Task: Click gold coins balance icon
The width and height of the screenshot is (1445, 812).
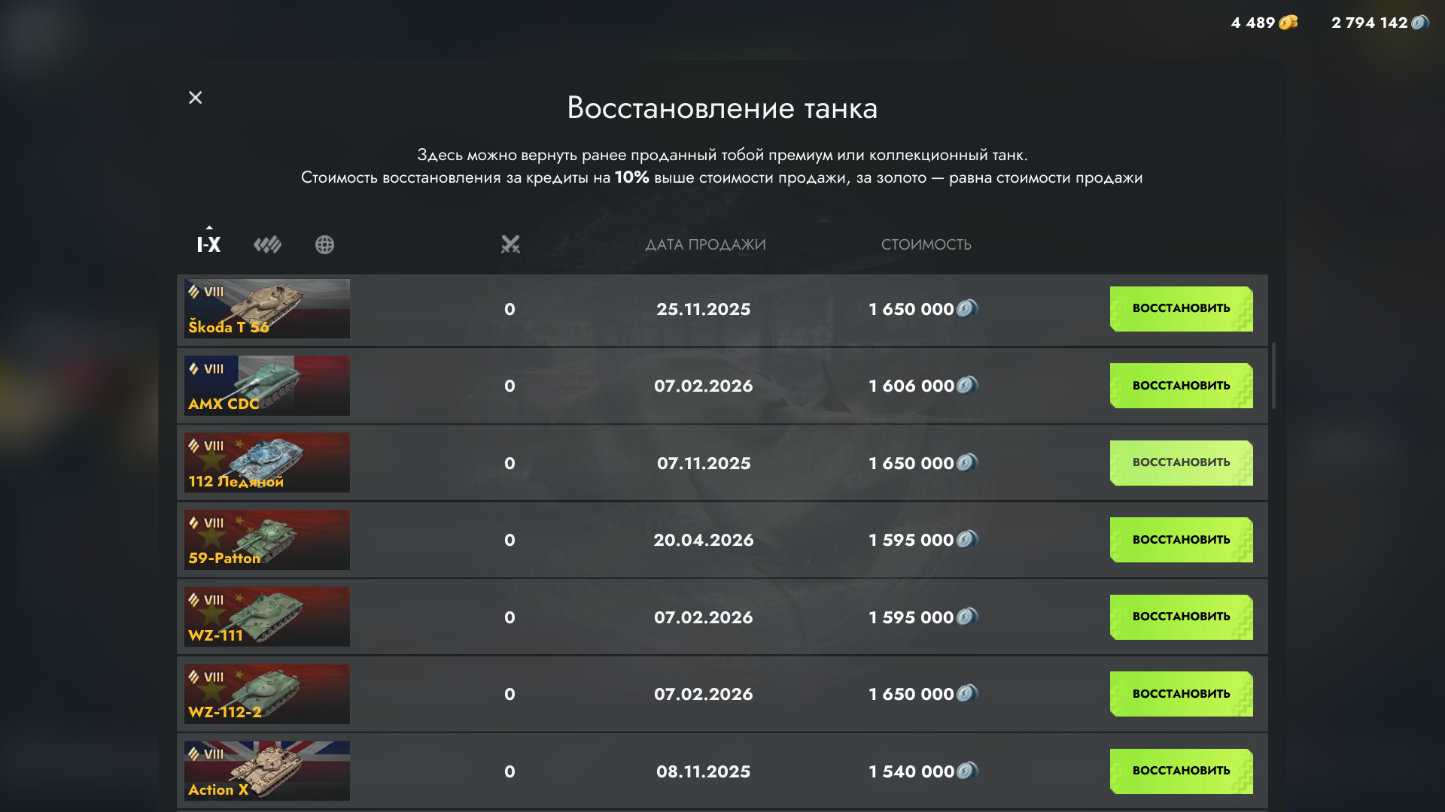Action: tap(1288, 23)
